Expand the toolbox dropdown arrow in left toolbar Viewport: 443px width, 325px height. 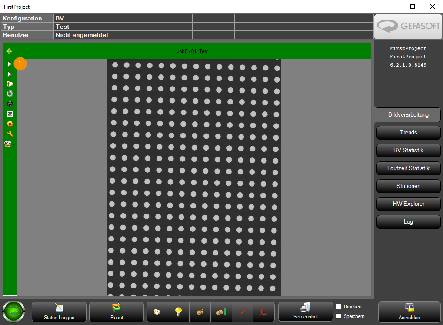pos(14,144)
